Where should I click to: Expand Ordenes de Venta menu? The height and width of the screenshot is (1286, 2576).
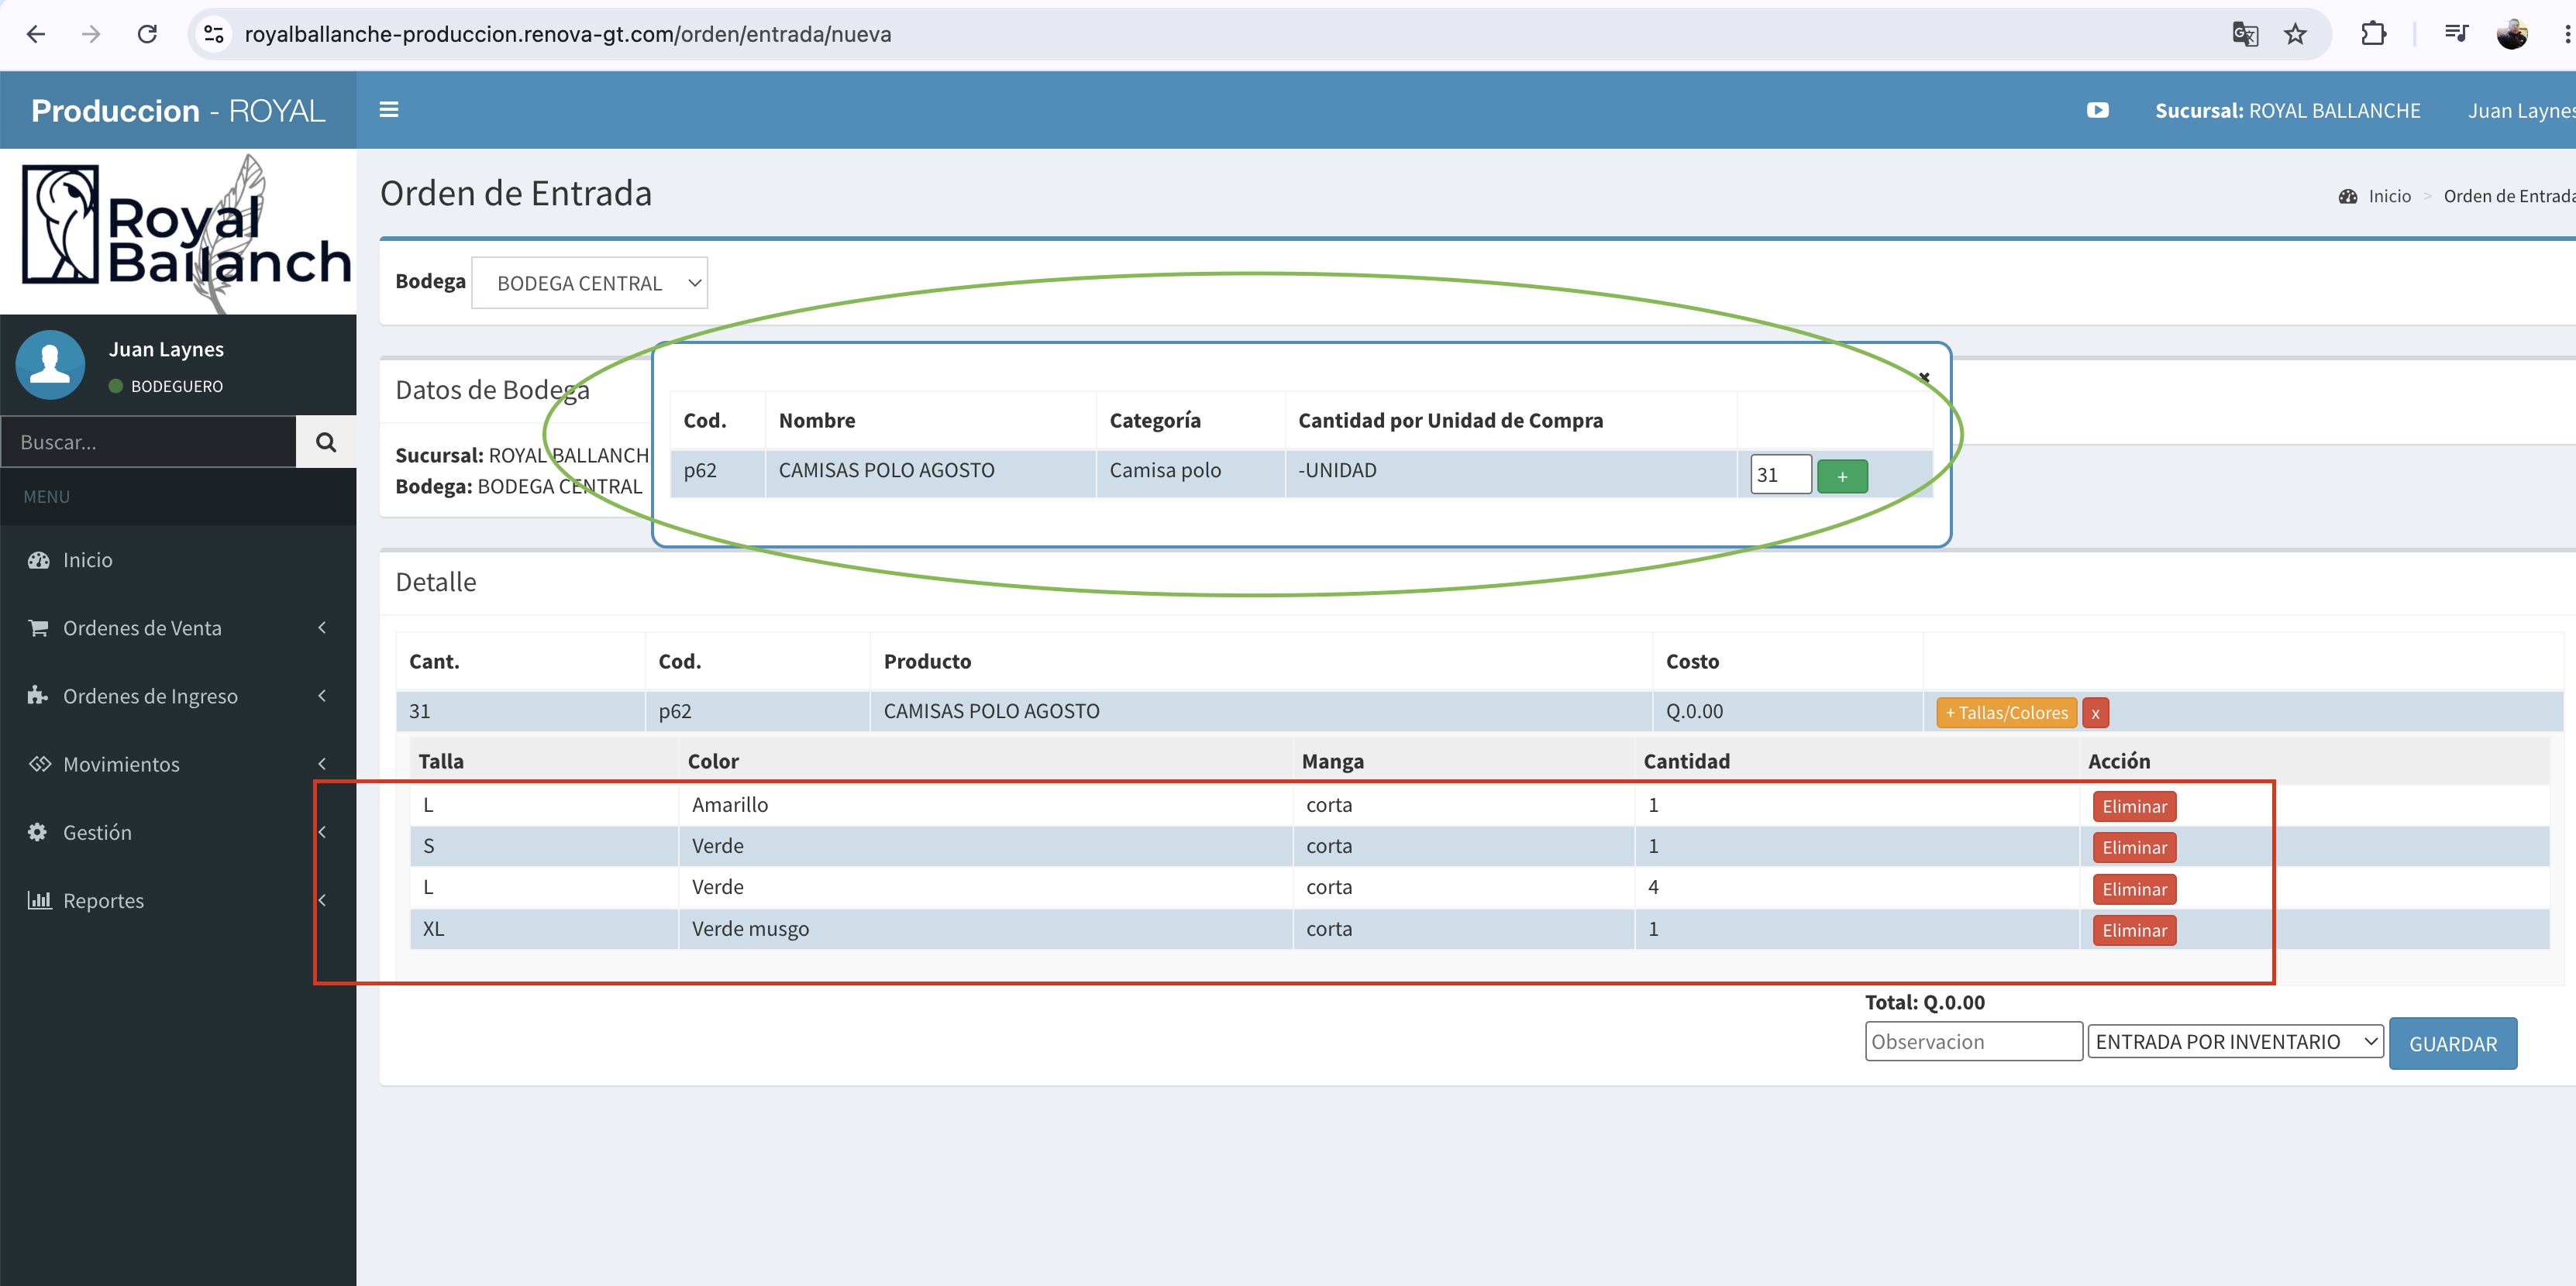pos(178,628)
